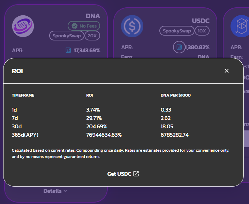Click the 0.33 DNA per $1000 value

[166, 110]
